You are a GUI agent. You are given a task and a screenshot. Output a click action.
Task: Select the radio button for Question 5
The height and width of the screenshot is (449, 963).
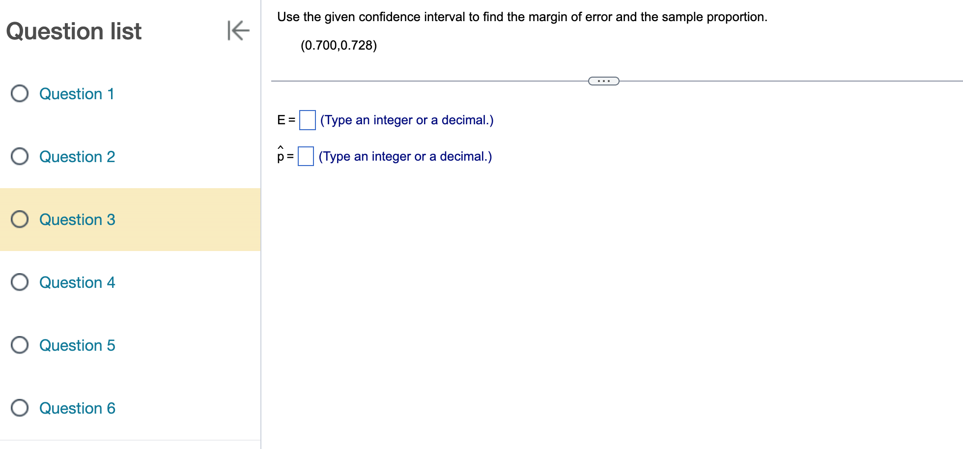[19, 345]
